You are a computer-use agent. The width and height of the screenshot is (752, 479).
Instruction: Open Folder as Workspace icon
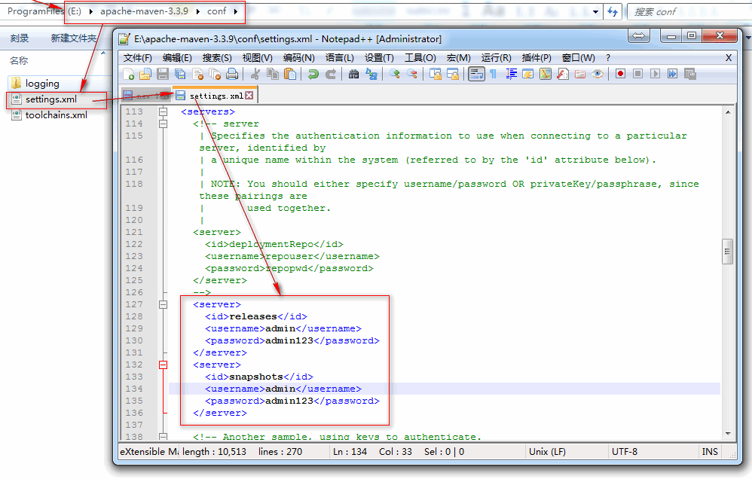point(580,74)
